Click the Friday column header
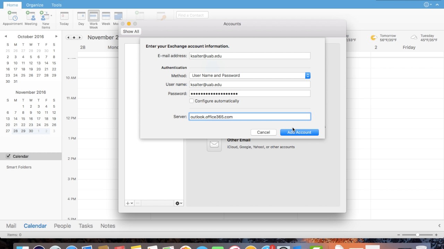 click(x=409, y=47)
